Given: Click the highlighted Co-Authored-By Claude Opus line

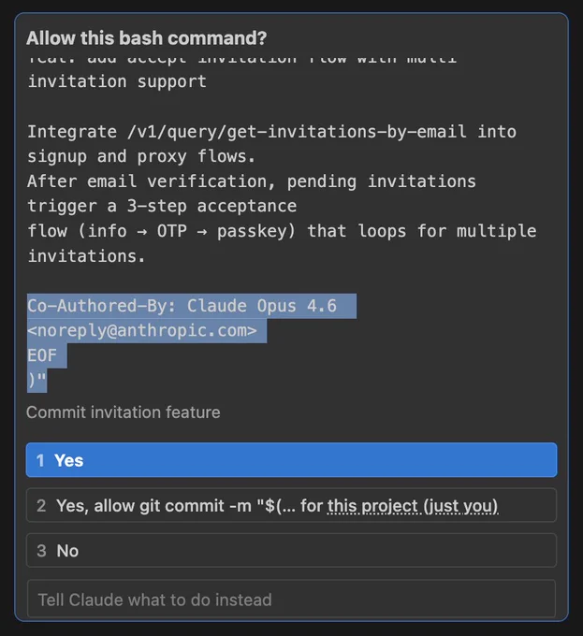Looking at the screenshot, I should coord(182,306).
